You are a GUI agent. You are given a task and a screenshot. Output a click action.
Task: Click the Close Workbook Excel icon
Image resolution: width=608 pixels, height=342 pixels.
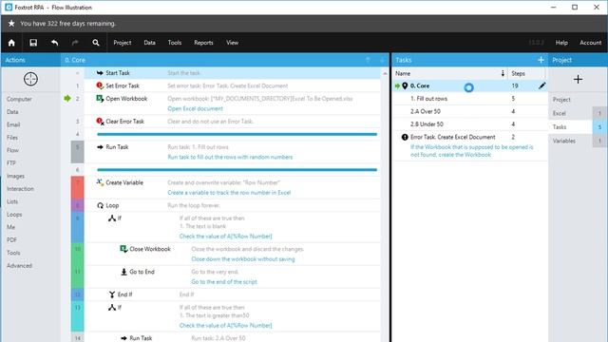pos(123,249)
